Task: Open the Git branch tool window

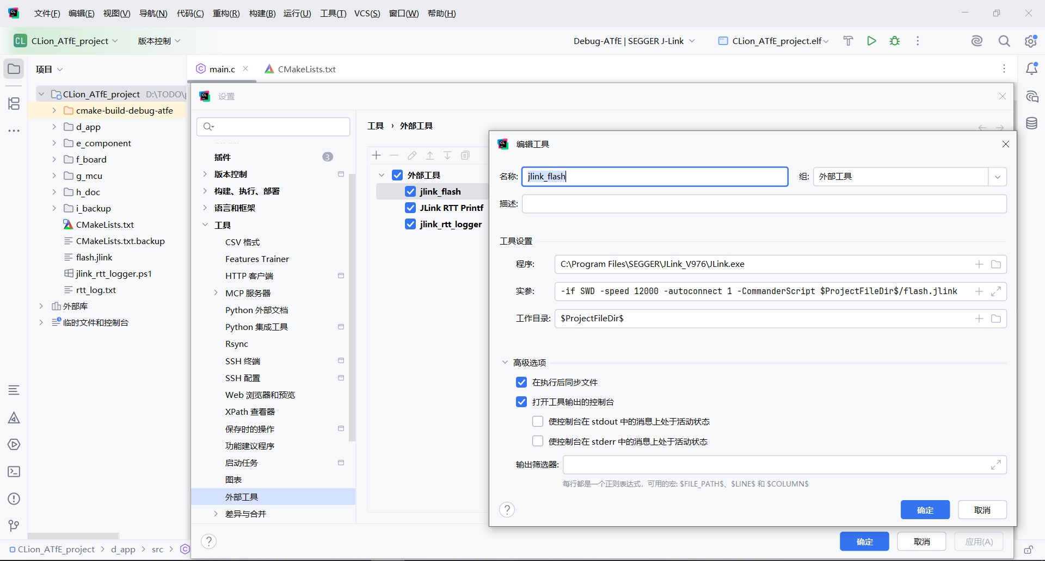Action: tap(14, 526)
